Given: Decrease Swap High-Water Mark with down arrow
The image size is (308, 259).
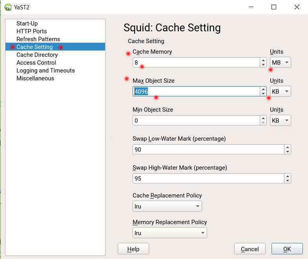Looking at the screenshot, I should coord(288,181).
